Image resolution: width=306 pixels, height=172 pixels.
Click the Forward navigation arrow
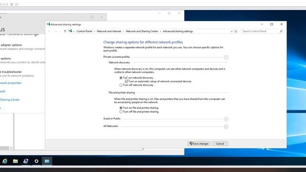tap(55, 31)
